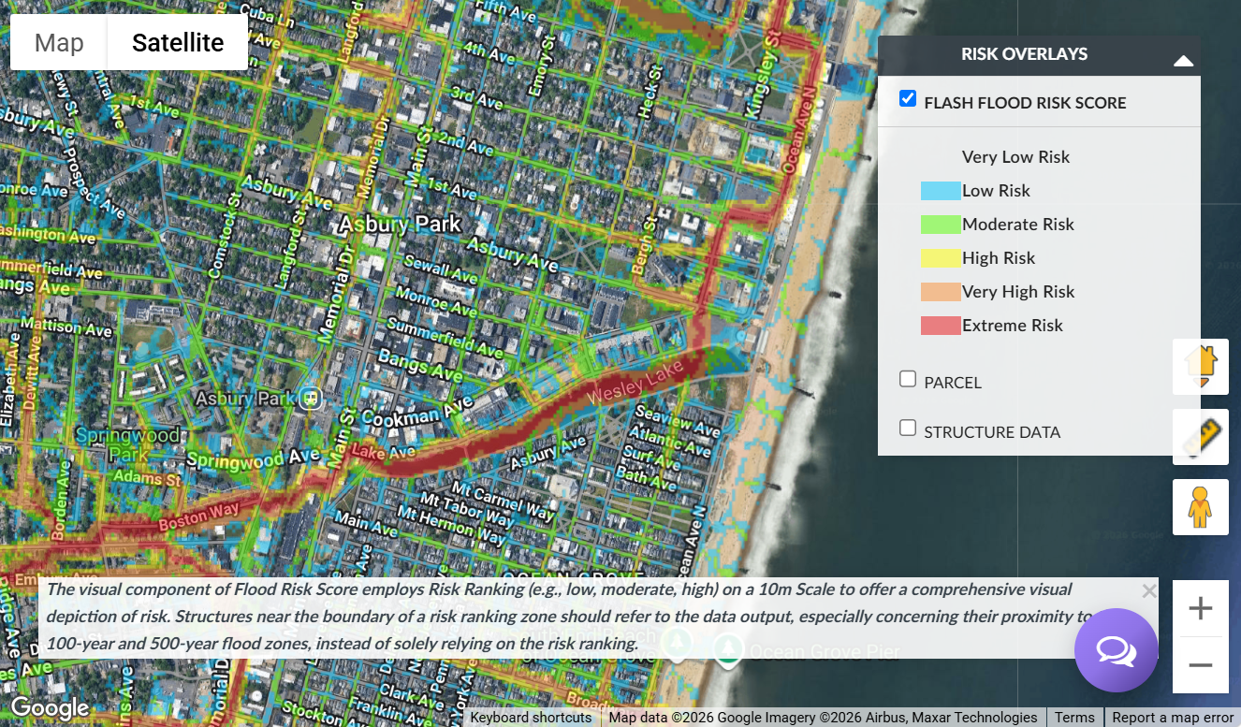Uncheck the Flash Flood Risk Score checkbox
This screenshot has height=727, width=1241.
click(x=908, y=98)
